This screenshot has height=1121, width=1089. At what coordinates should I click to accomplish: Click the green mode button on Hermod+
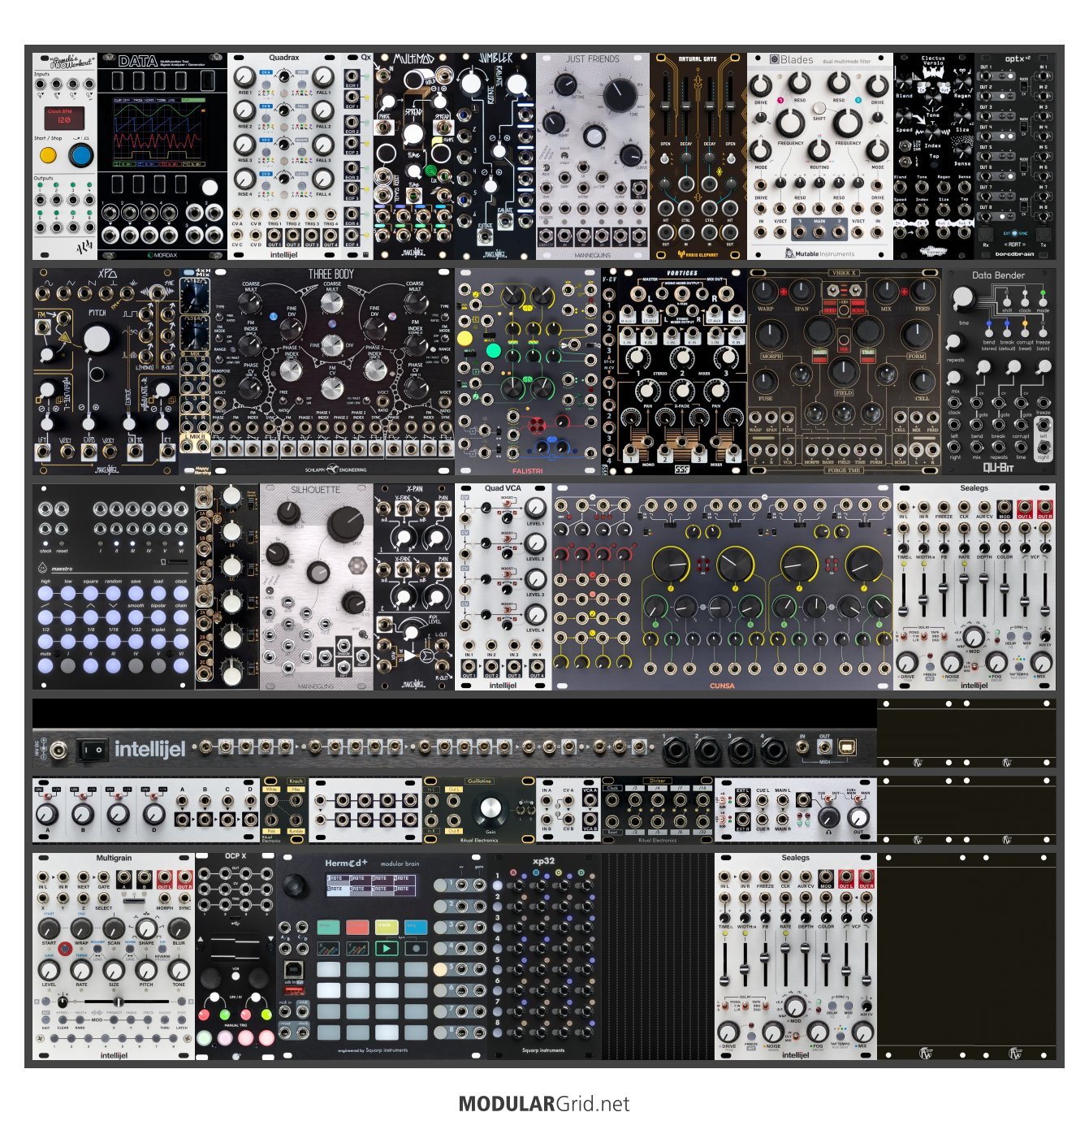point(328,927)
